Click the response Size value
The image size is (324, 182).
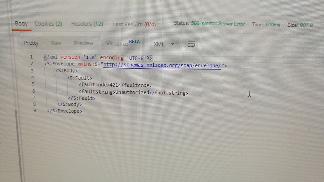point(306,25)
